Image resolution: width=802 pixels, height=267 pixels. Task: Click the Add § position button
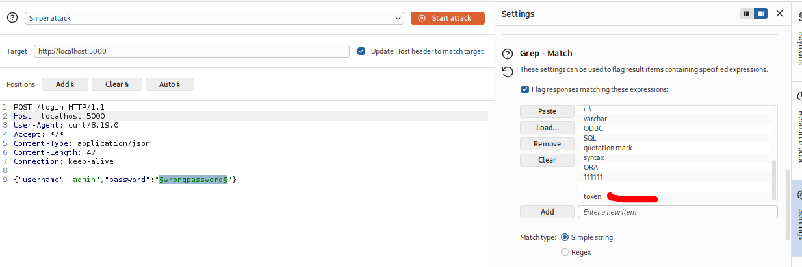point(65,84)
